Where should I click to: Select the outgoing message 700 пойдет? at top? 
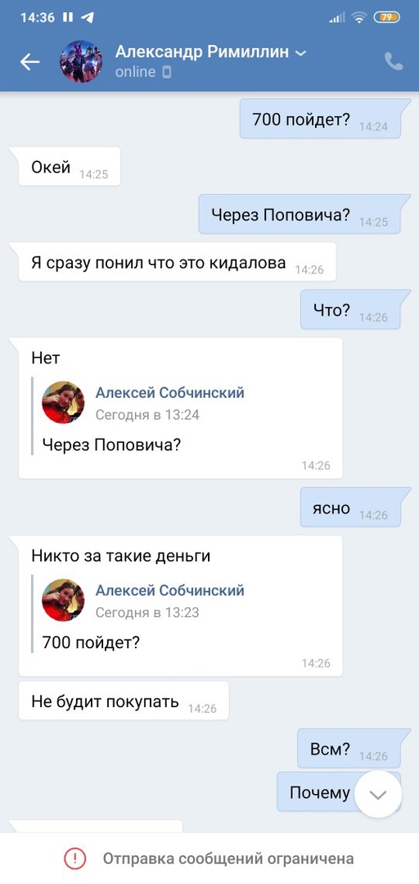pyautogui.click(x=320, y=119)
